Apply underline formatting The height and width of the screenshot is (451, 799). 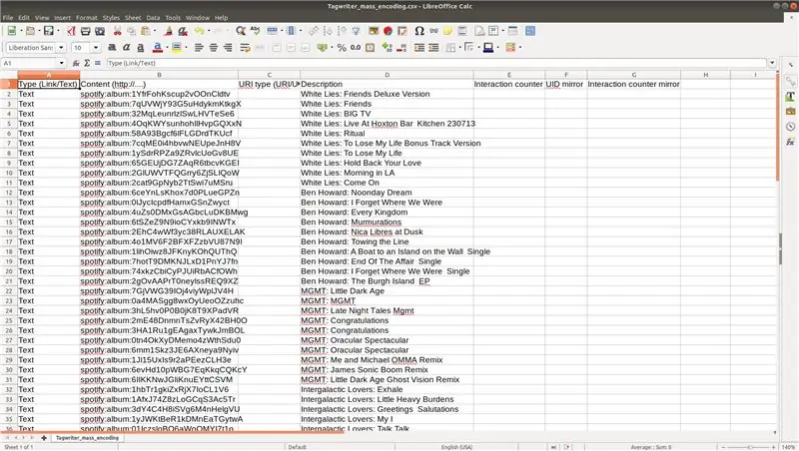click(140, 47)
